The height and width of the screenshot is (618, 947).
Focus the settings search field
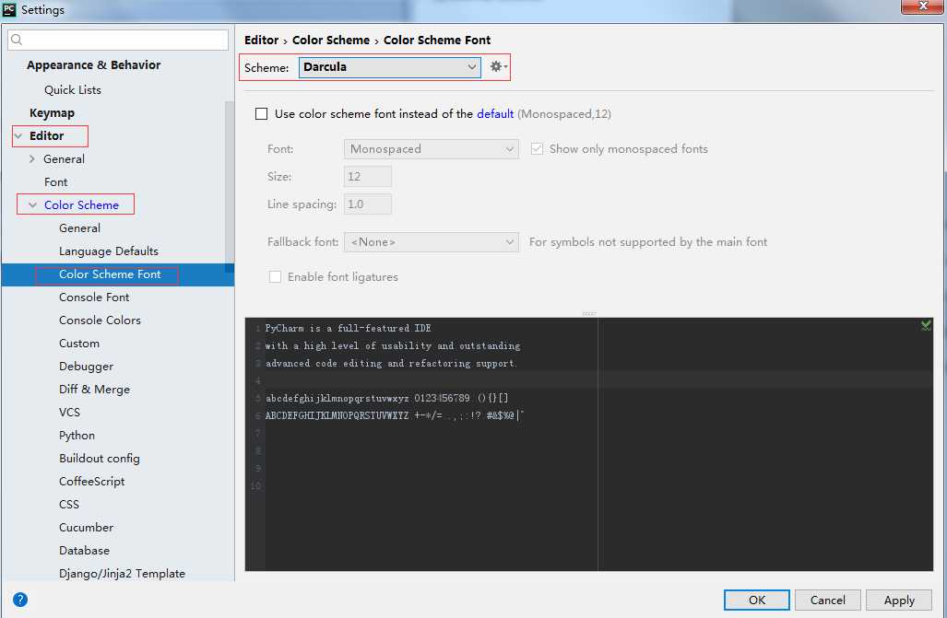[x=118, y=40]
